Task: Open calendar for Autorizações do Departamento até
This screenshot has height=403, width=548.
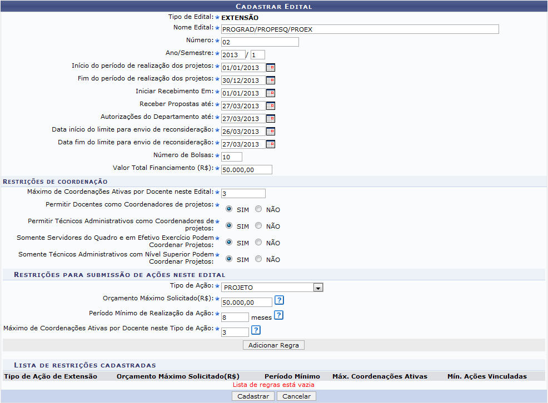Action: click(271, 119)
